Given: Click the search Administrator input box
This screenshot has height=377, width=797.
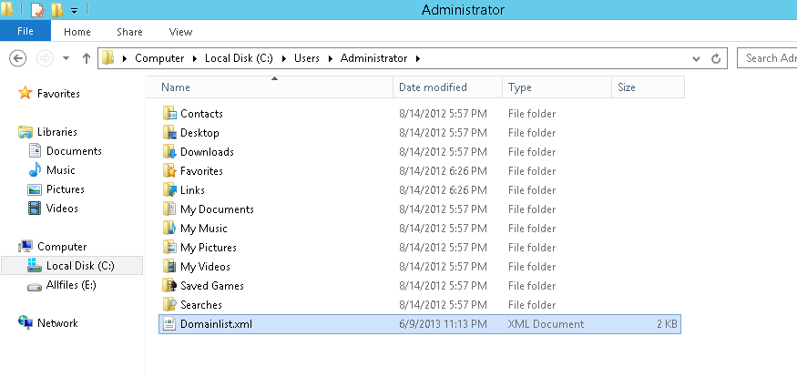Looking at the screenshot, I should coord(767,58).
